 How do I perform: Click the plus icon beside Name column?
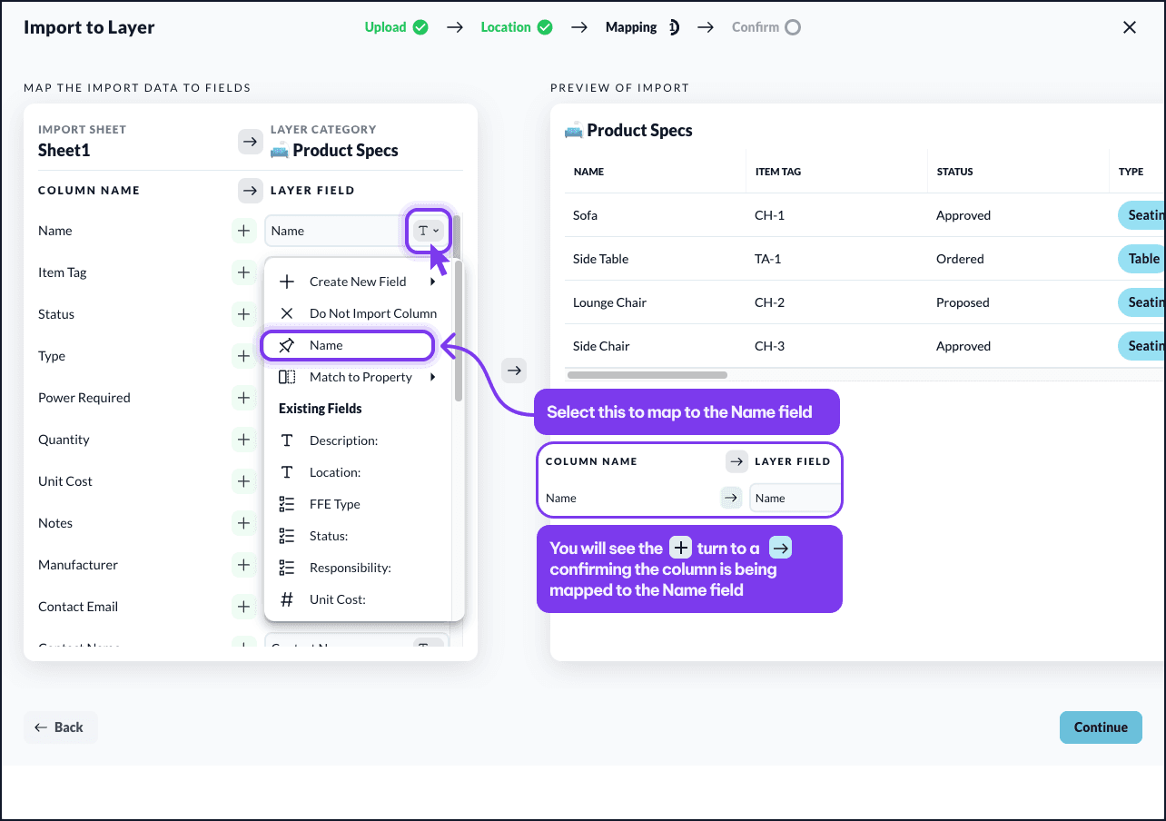click(x=243, y=231)
